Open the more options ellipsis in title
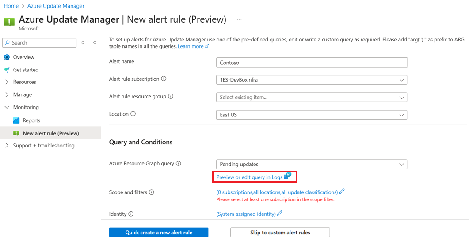The width and height of the screenshot is (469, 248). 239,20
